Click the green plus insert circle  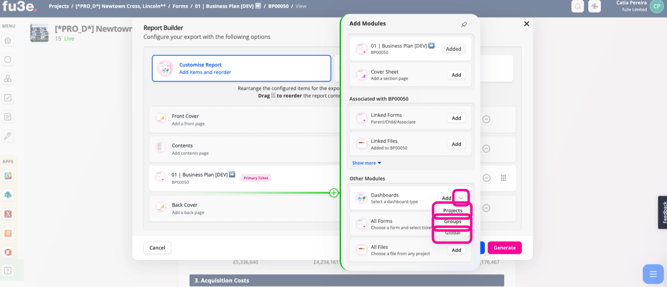point(334,193)
